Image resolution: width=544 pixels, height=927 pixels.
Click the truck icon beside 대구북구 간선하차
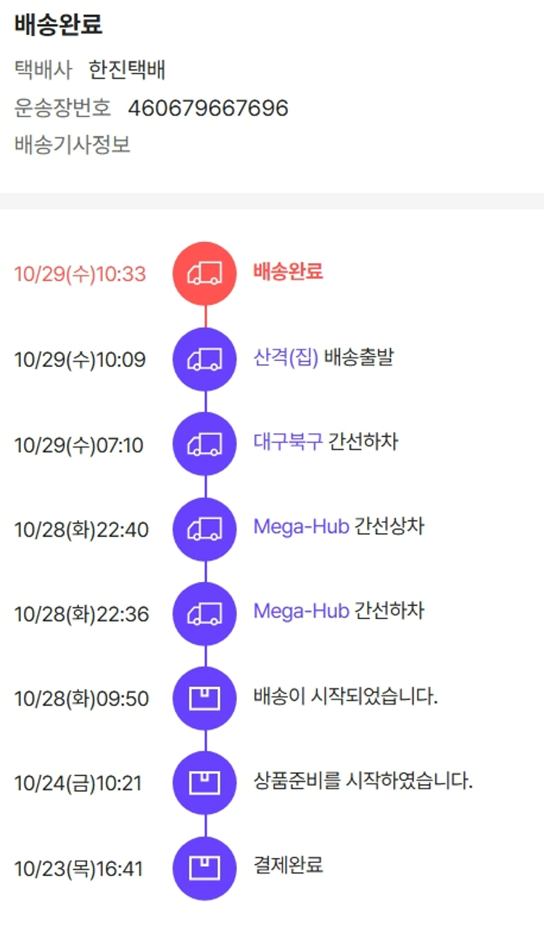[205, 444]
